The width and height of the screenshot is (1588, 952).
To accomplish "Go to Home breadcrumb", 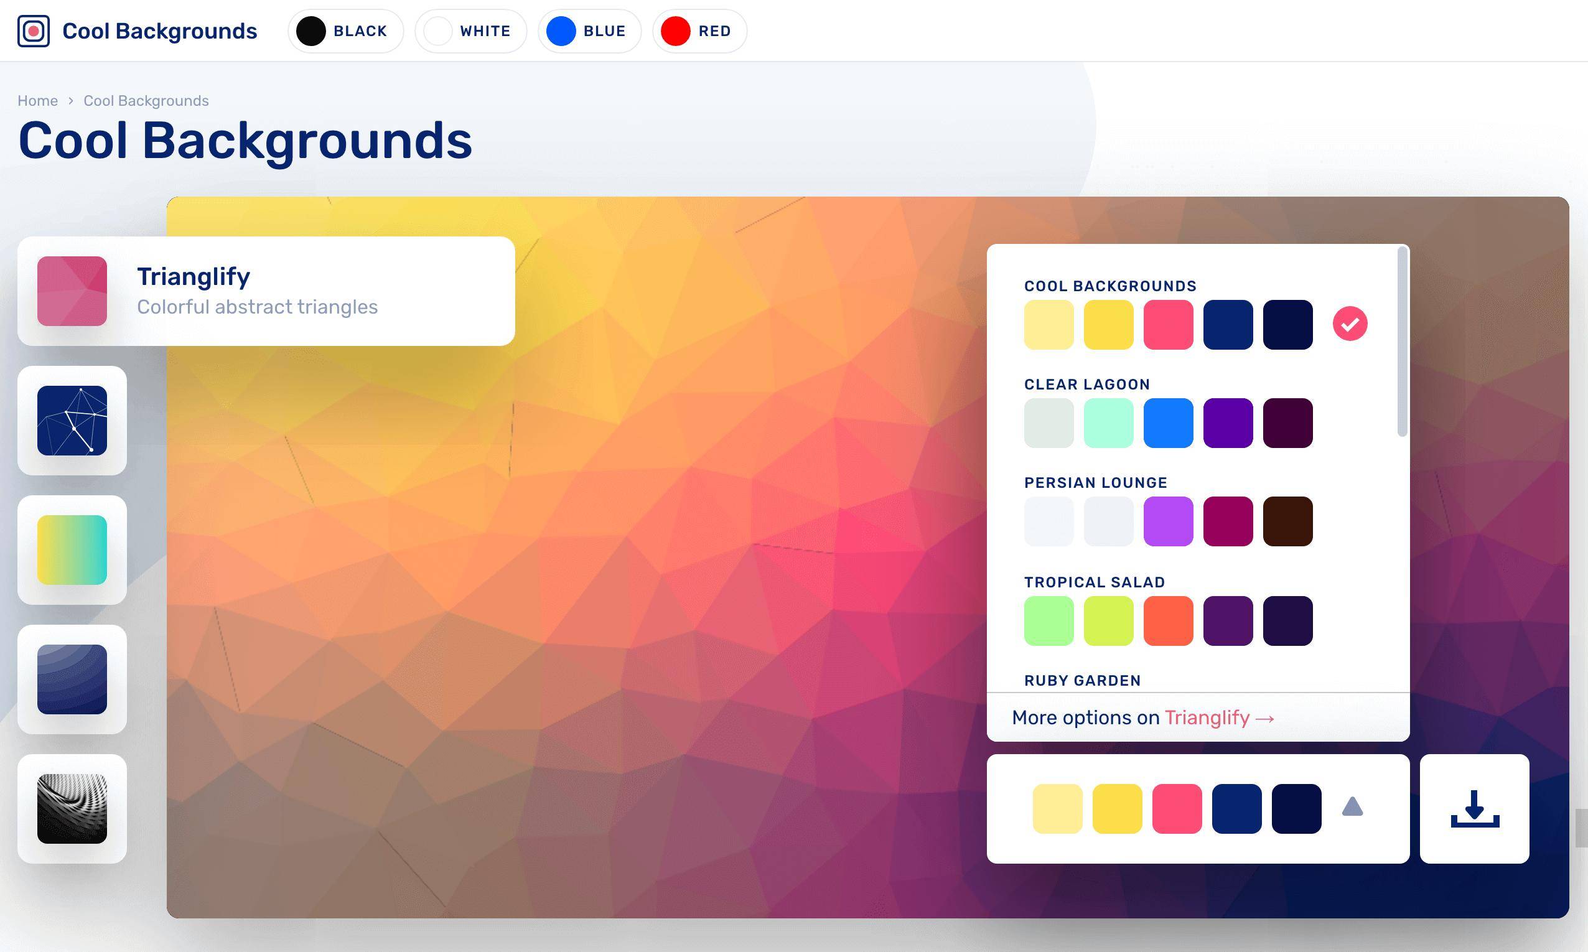I will tap(37, 101).
